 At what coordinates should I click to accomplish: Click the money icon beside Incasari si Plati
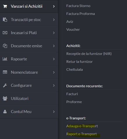tap(5, 33)
